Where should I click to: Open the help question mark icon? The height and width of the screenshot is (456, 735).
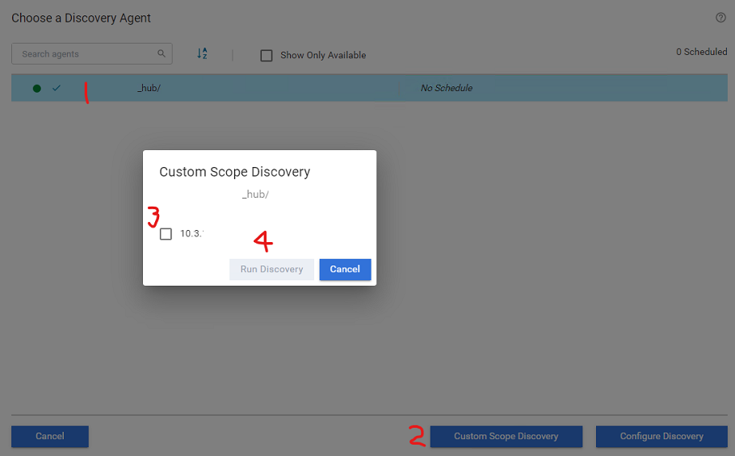(x=720, y=18)
